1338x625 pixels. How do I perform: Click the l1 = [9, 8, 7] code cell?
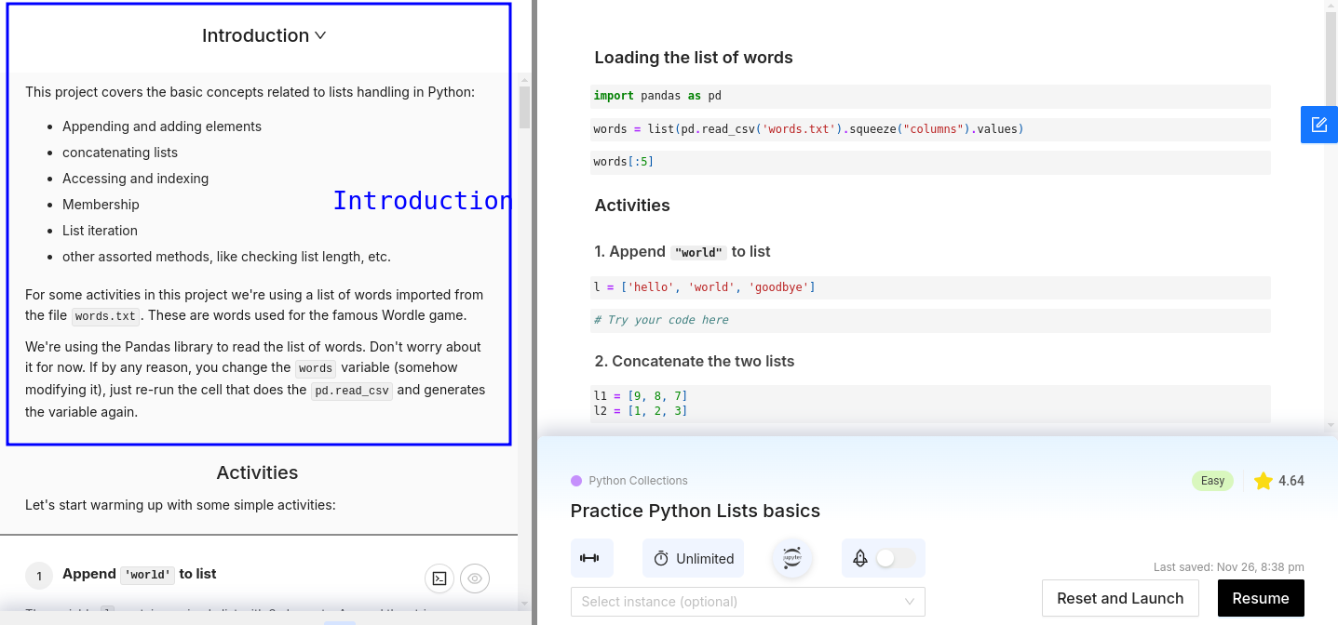pos(930,404)
